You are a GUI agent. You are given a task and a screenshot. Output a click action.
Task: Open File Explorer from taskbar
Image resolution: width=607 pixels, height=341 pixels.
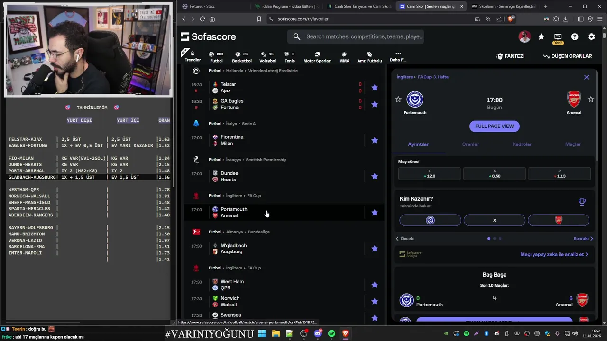tap(276, 333)
